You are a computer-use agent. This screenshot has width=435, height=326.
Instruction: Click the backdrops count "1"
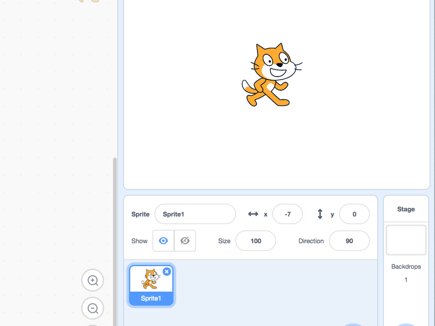[406, 280]
